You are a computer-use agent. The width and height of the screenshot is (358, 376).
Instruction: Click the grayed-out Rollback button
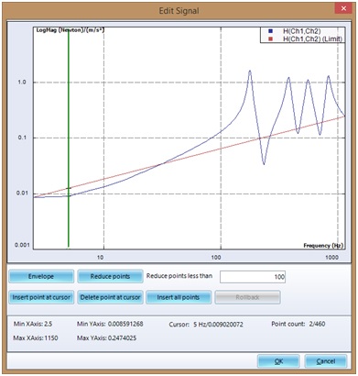coord(247,297)
